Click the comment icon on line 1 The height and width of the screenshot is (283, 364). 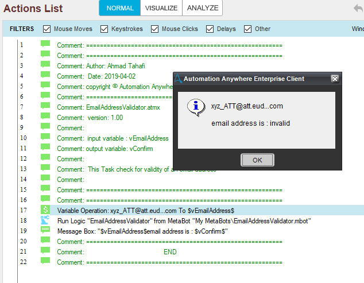(x=45, y=44)
